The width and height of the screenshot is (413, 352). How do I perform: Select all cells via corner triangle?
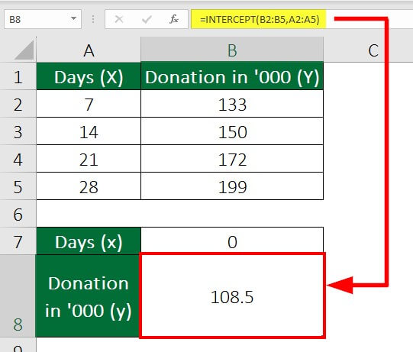coord(24,50)
